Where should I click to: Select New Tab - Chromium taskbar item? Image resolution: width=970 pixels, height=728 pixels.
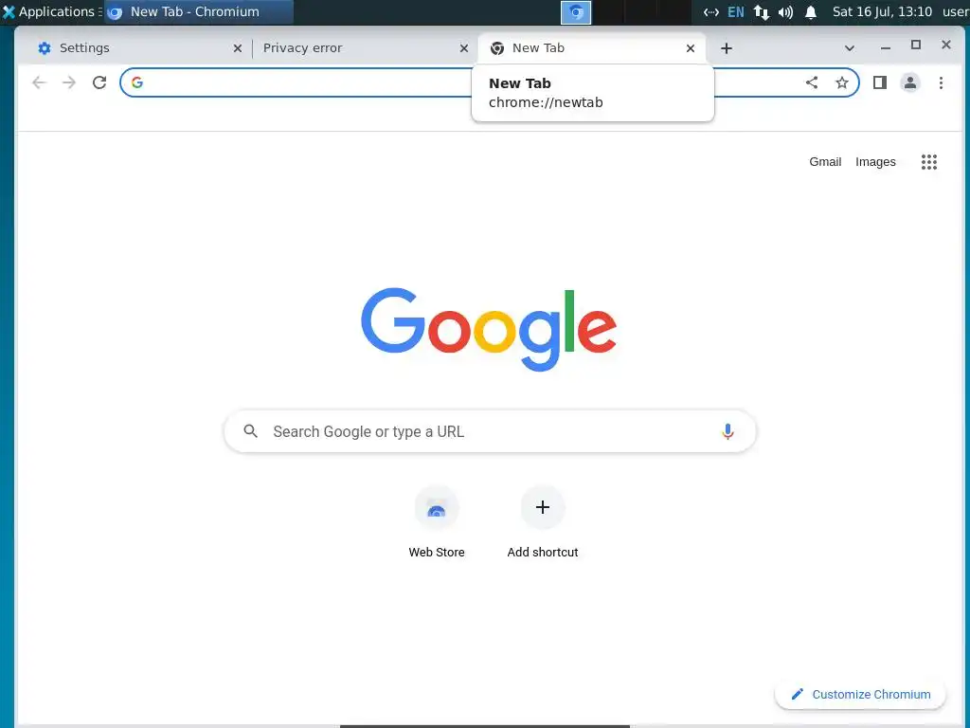coord(198,11)
